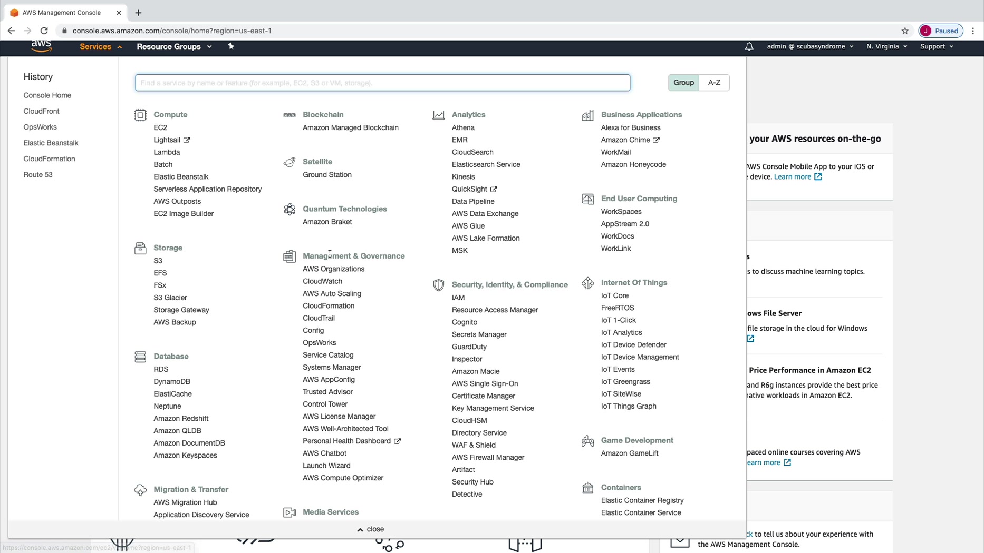Viewport: 984px width, 553px height.
Task: Click the pin shortcut icon in navbar
Action: click(230, 46)
